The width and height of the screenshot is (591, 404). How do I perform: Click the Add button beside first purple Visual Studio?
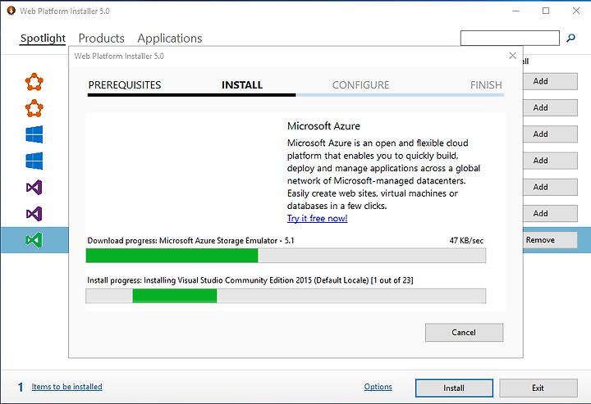[549, 187]
